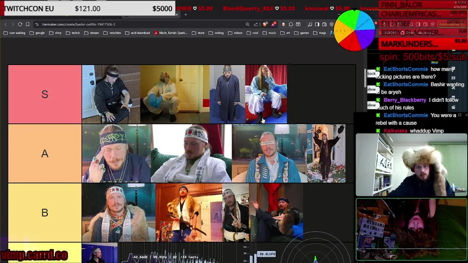Click the orange A tier label
The image size is (468, 263).
45,153
